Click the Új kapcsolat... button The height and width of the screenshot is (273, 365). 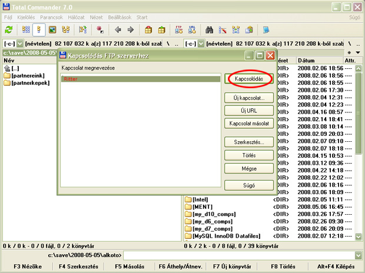click(248, 97)
